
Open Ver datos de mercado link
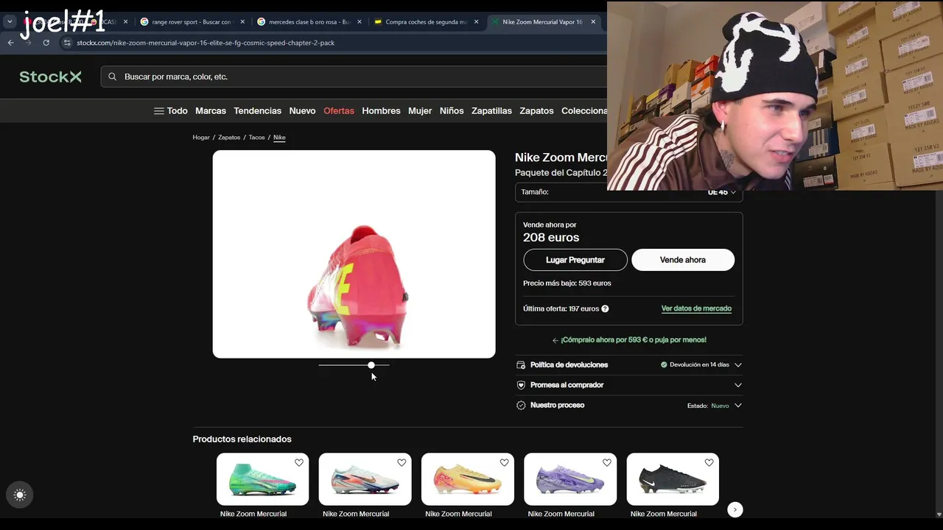pos(696,308)
